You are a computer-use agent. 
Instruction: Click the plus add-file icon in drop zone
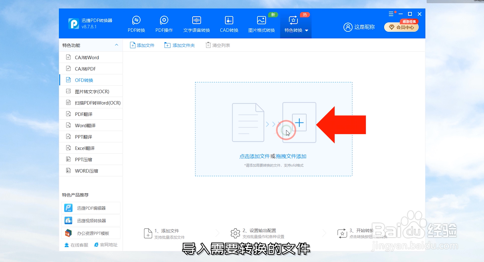point(299,123)
